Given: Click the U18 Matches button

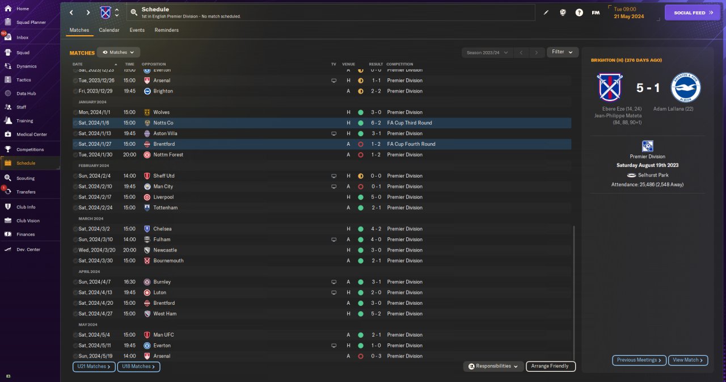Looking at the screenshot, I should pos(139,367).
